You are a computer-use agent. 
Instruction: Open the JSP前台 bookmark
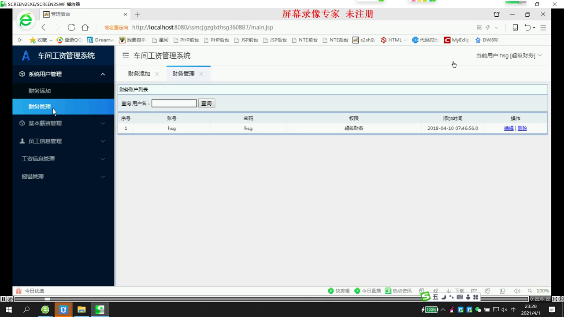click(246, 40)
